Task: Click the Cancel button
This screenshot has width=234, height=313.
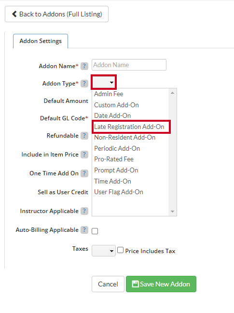Action: coord(108,284)
